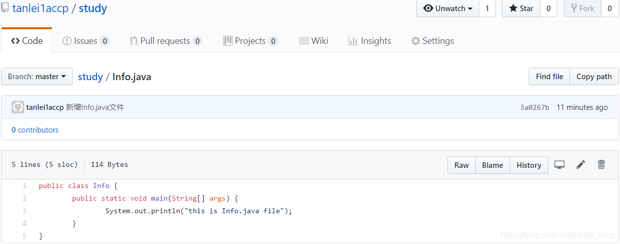Open Unwatch dropdown menu
620x244 pixels.
pyautogui.click(x=447, y=8)
